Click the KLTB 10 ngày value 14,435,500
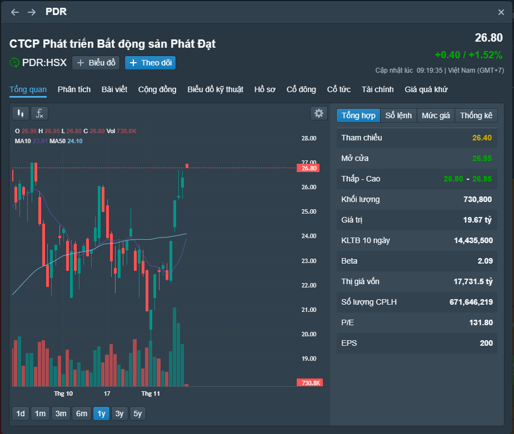The width and height of the screenshot is (514, 434). [473, 240]
